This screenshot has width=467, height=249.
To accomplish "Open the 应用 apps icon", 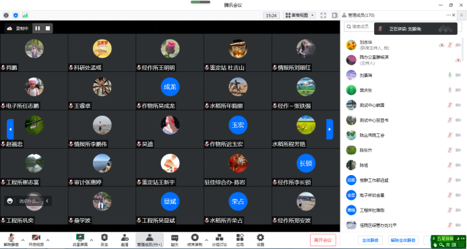I will 240,237.
